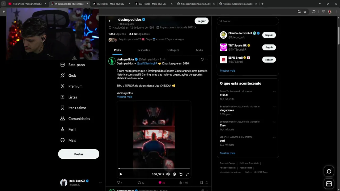Open the Chrome three-dot menu
340x191 pixels.
tap(336, 12)
